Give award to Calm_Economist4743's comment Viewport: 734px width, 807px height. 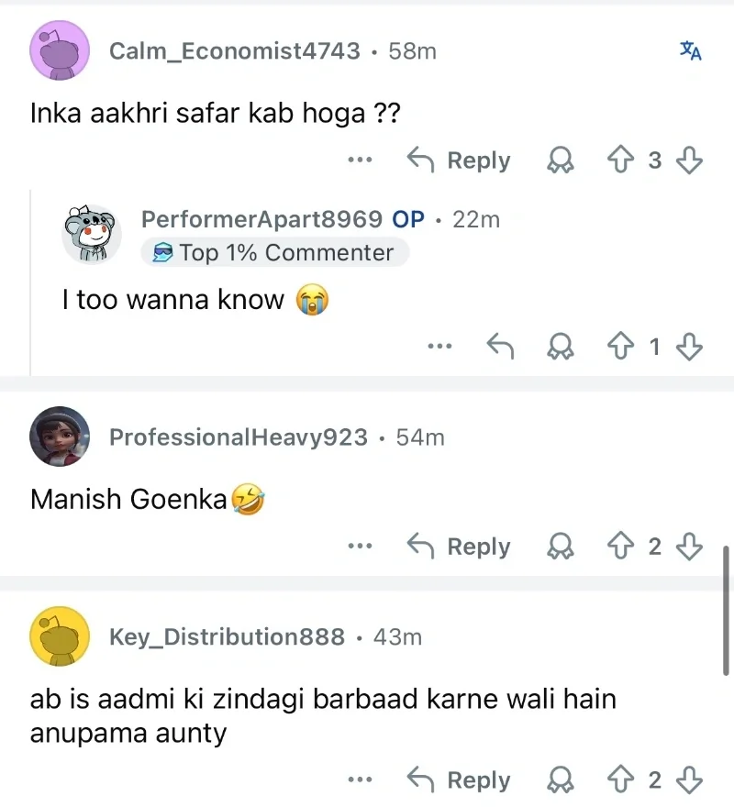[560, 160]
